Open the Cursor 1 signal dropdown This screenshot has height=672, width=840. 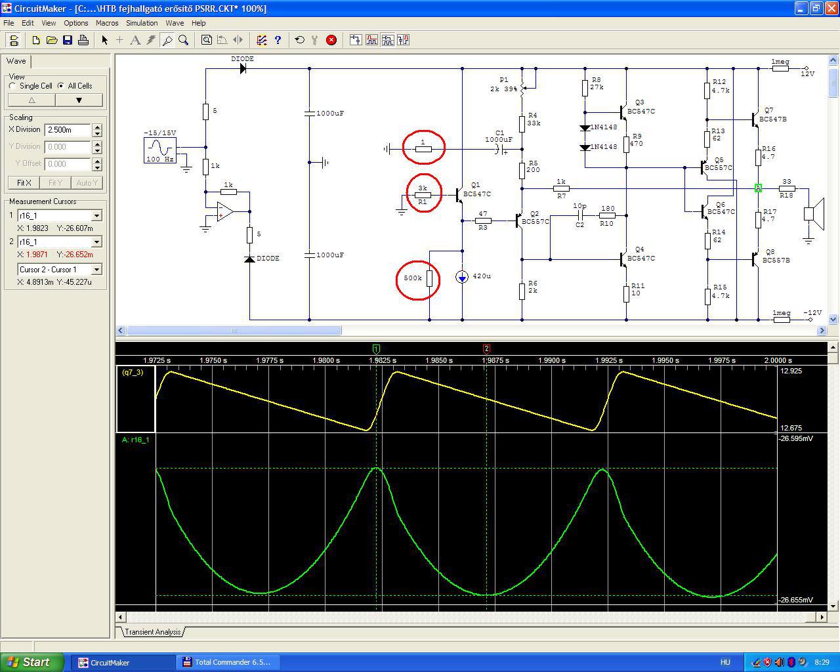tap(96, 216)
